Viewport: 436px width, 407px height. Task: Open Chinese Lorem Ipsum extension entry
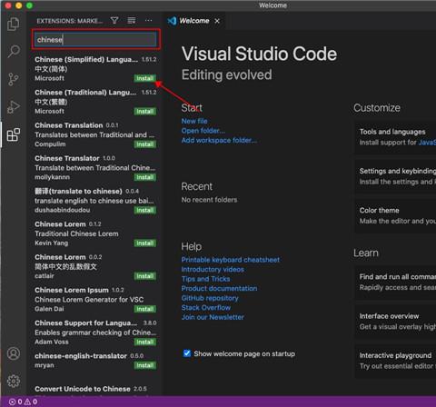(95, 300)
